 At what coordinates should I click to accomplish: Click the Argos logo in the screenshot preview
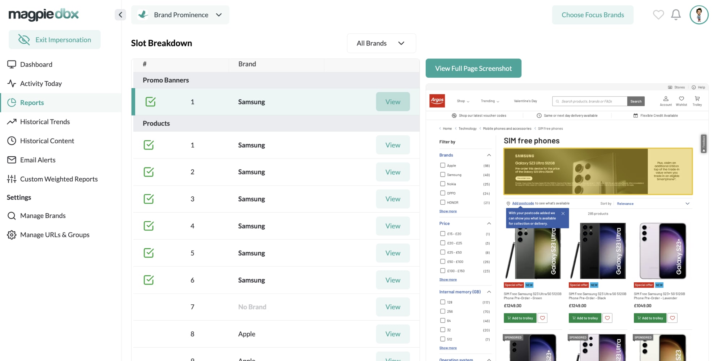click(x=437, y=101)
